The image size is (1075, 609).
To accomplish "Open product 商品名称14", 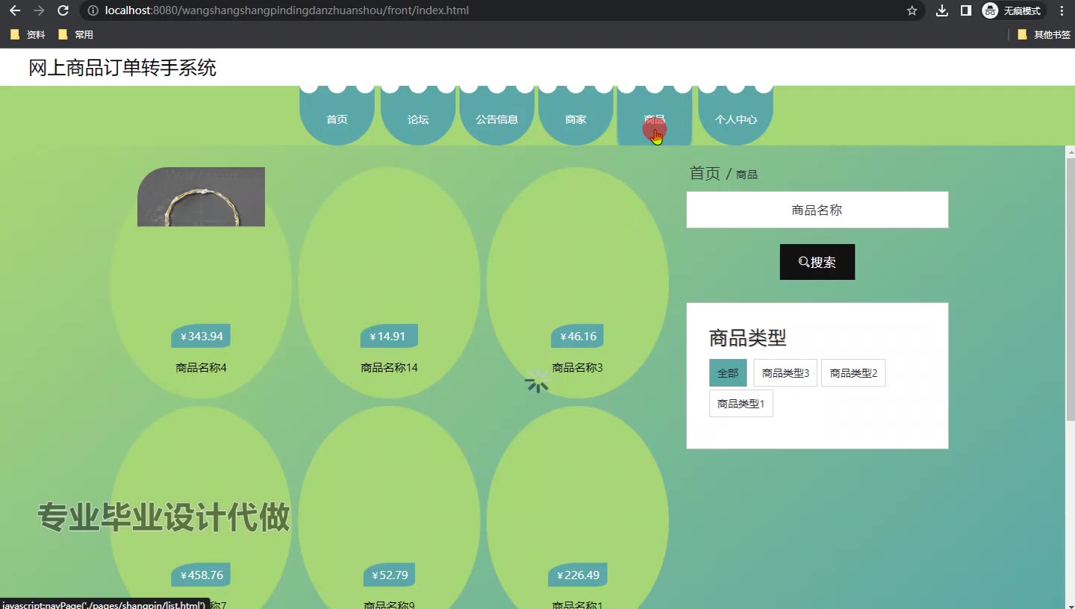I will pos(389,367).
